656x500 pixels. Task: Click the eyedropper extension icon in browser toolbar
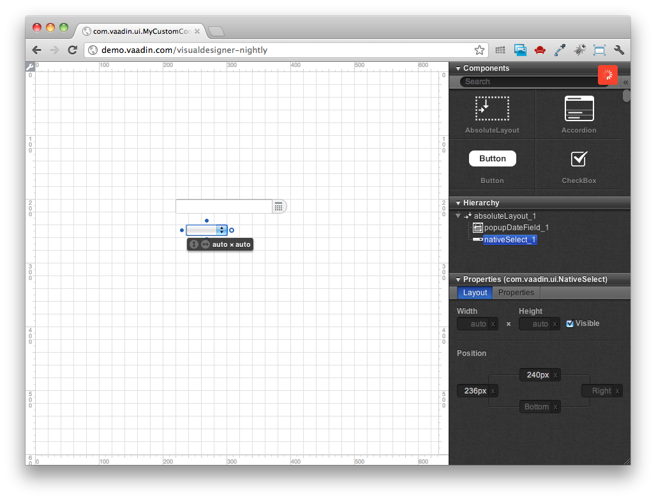pyautogui.click(x=559, y=49)
